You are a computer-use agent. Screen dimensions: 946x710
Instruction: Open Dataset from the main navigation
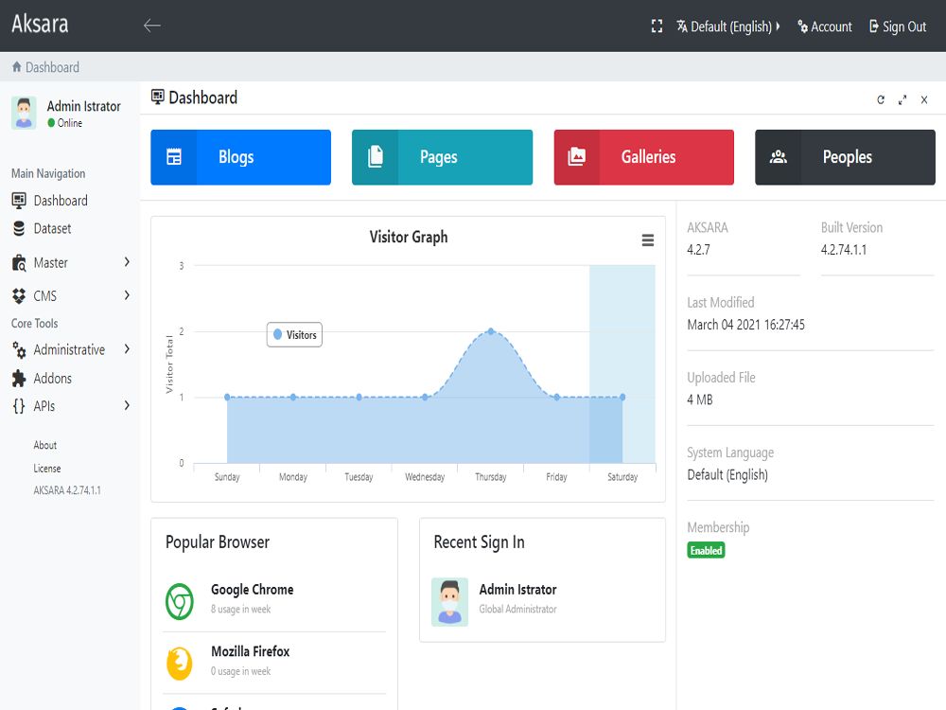coord(52,228)
